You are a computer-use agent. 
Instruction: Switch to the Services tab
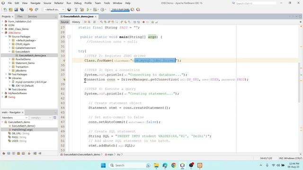[32, 17]
